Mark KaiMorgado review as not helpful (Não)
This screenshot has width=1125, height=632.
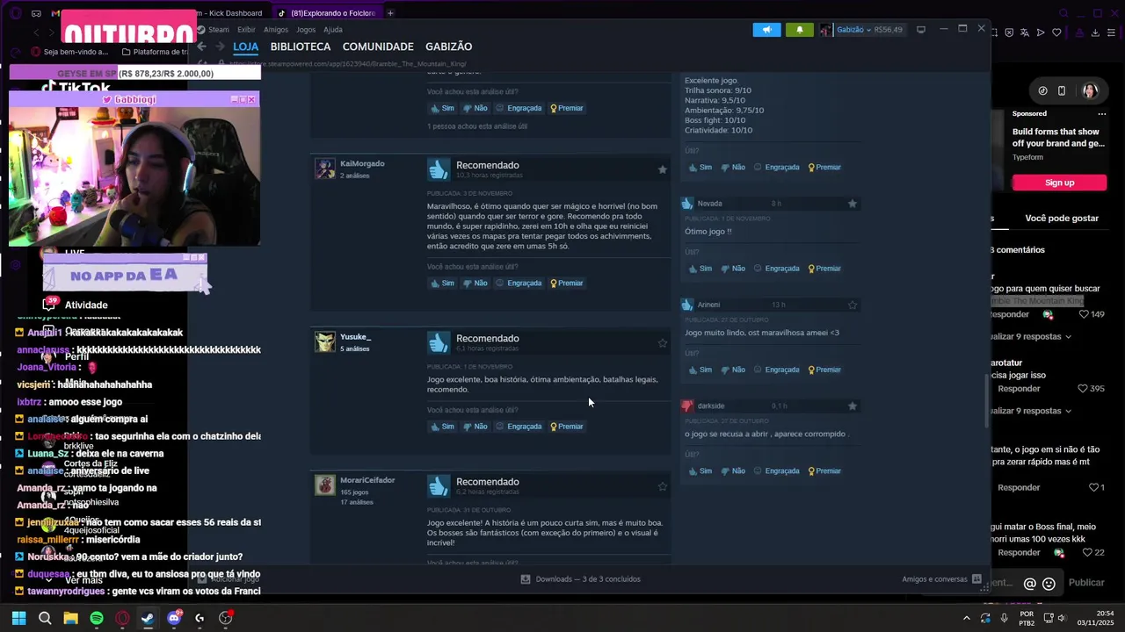click(475, 284)
